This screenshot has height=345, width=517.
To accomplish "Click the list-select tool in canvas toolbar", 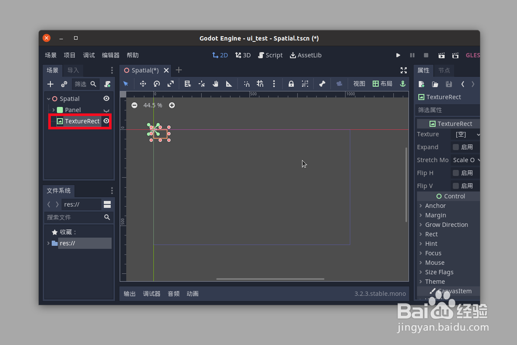I will pyautogui.click(x=188, y=84).
